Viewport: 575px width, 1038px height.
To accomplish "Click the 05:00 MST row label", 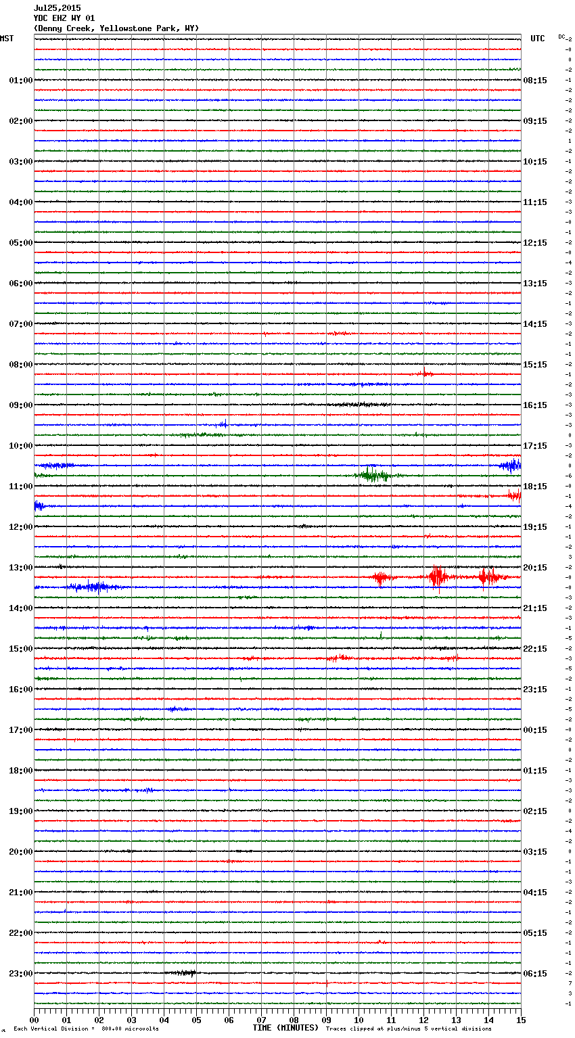I will [x=21, y=243].
